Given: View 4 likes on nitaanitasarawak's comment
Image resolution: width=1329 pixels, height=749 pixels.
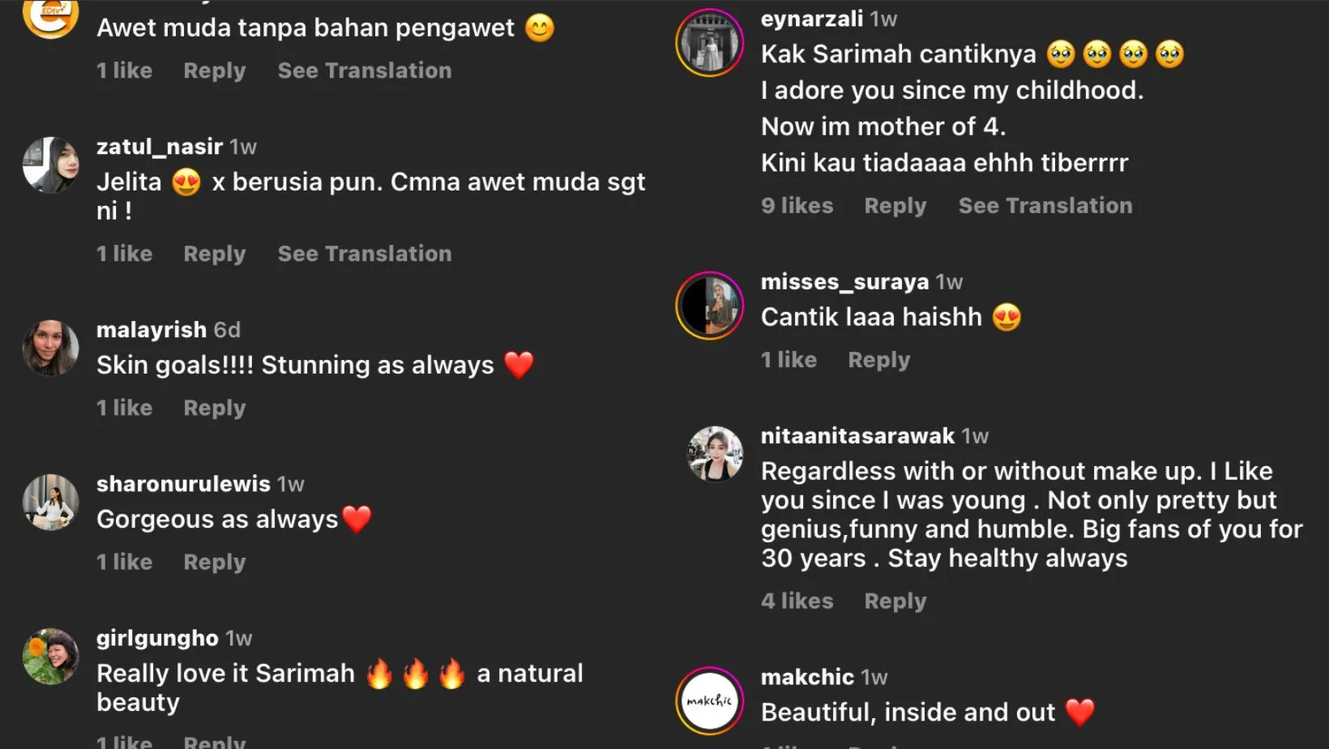Looking at the screenshot, I should 797,601.
